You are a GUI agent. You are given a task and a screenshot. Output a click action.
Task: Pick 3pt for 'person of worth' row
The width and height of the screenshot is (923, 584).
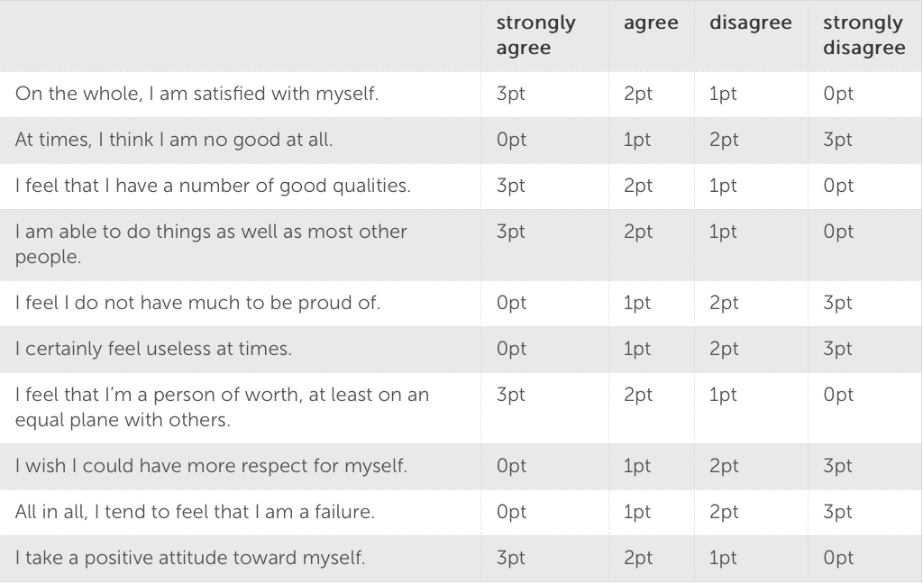pos(510,395)
